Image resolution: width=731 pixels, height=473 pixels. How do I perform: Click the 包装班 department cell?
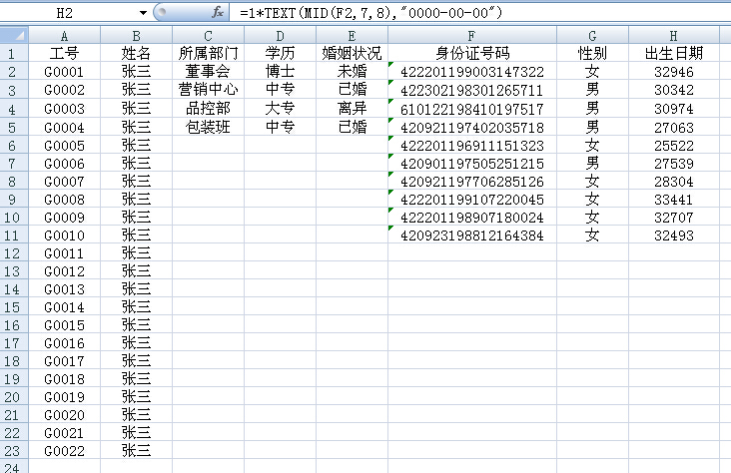point(208,127)
